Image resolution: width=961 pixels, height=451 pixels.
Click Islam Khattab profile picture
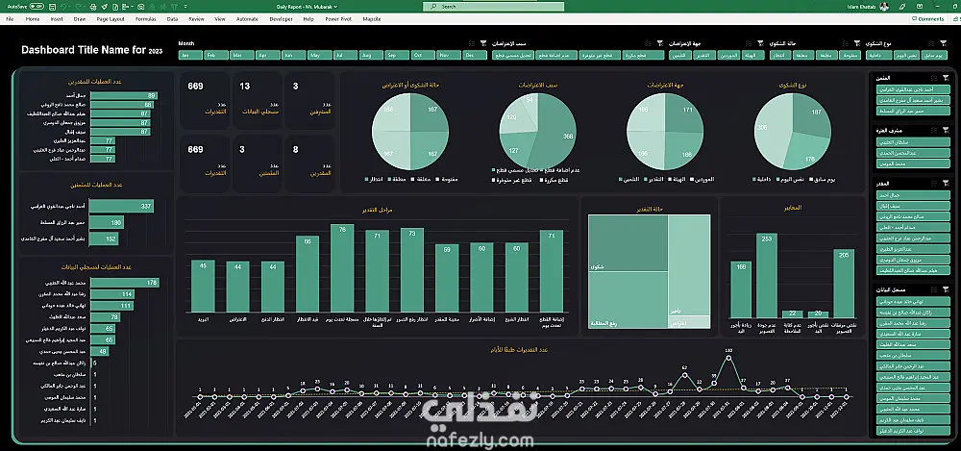point(884,6)
